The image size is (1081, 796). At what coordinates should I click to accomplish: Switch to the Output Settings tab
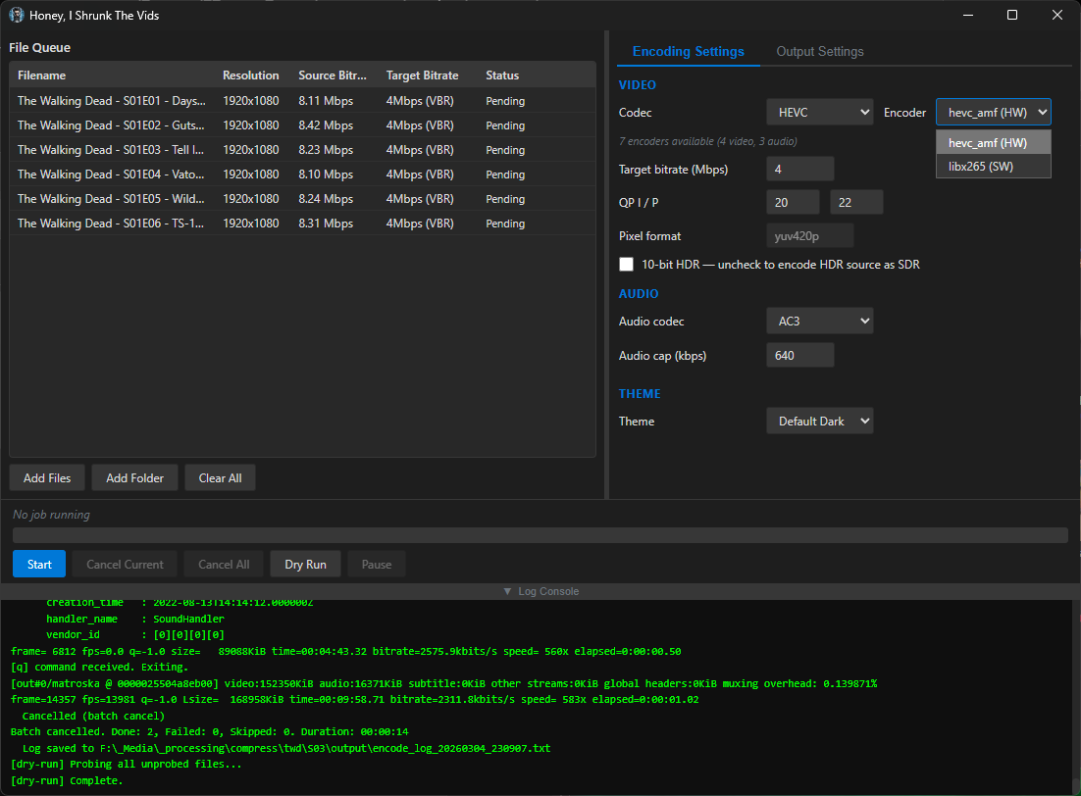click(820, 52)
